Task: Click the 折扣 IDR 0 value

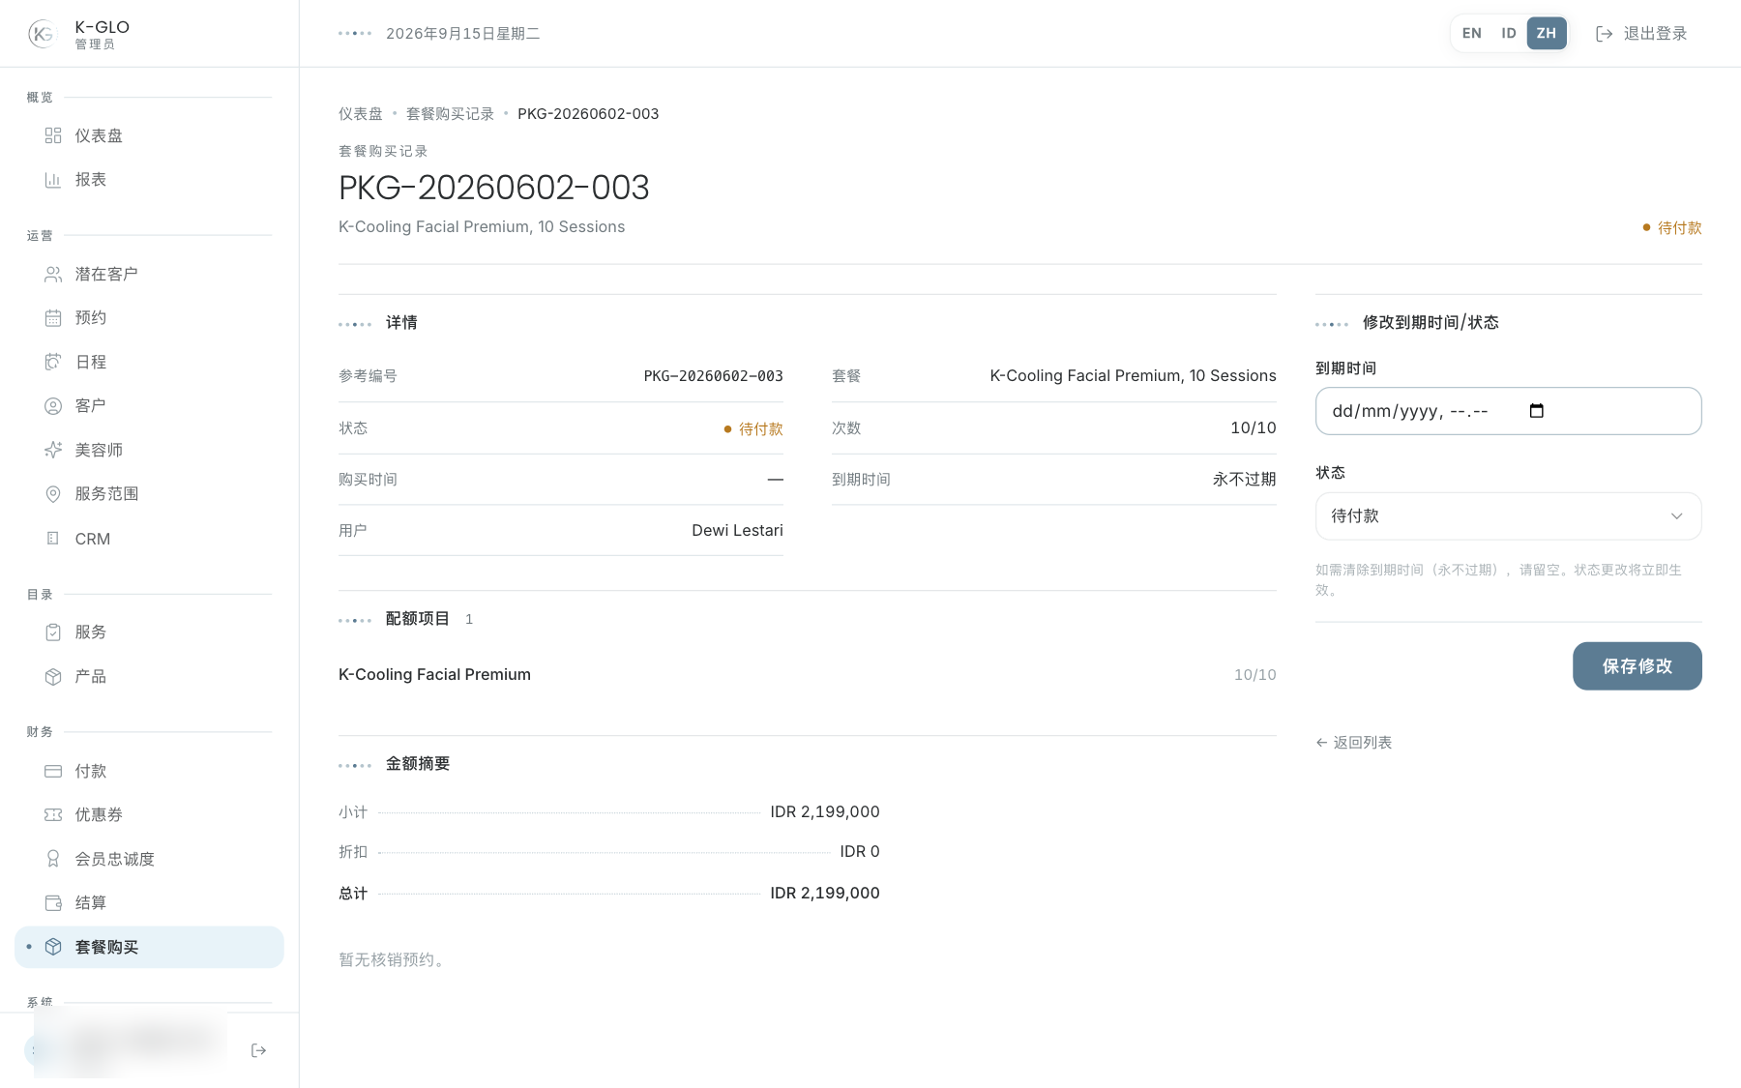Action: (860, 852)
